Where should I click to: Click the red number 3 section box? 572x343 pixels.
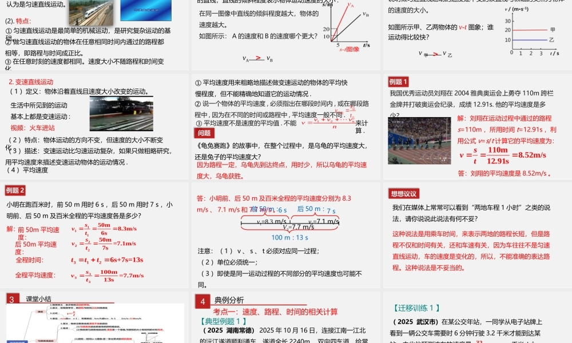[x=12, y=299]
